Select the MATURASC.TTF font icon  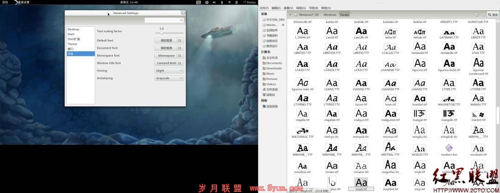pyautogui.click(x=302, y=131)
